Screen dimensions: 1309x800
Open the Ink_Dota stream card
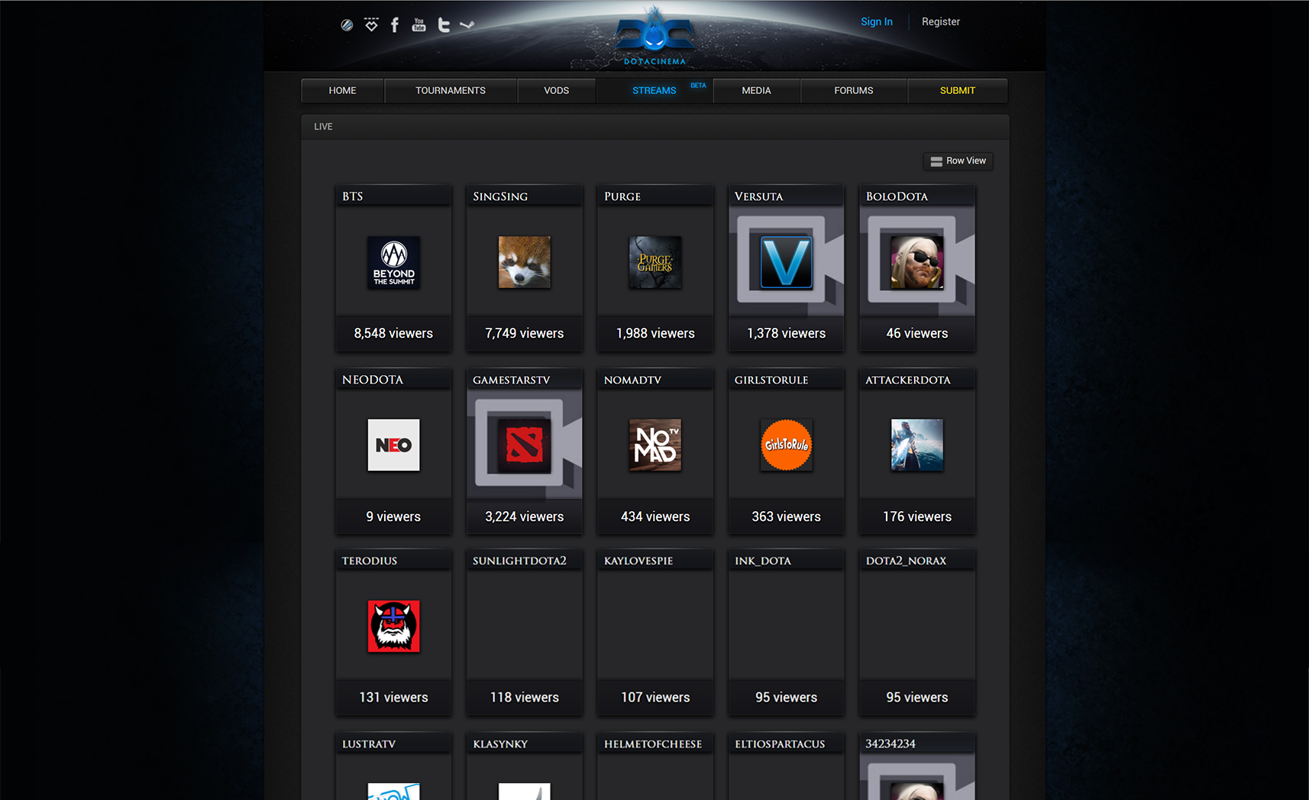click(786, 633)
